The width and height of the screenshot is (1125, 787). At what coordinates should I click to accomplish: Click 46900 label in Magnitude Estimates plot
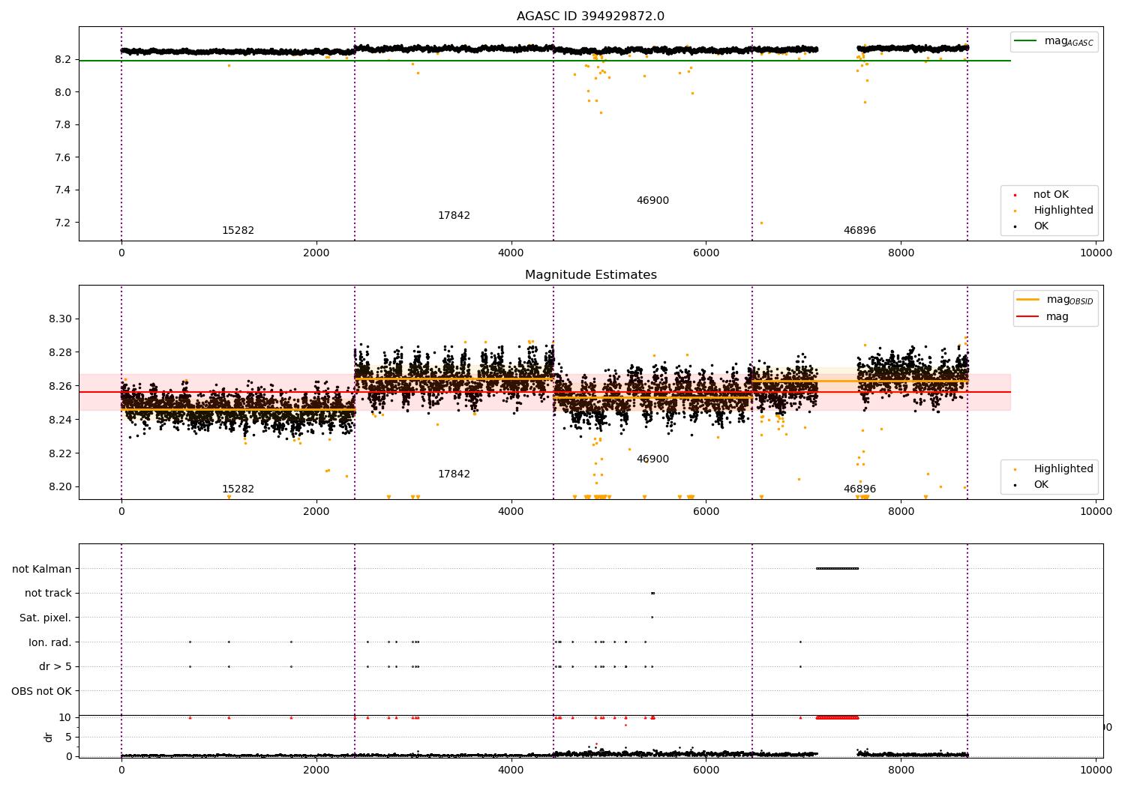tap(652, 459)
